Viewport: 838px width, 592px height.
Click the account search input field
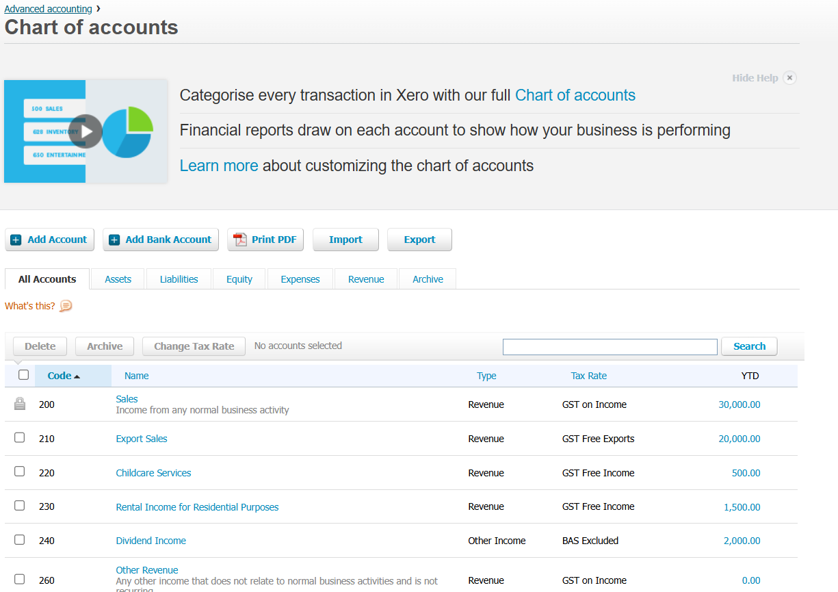coord(610,346)
